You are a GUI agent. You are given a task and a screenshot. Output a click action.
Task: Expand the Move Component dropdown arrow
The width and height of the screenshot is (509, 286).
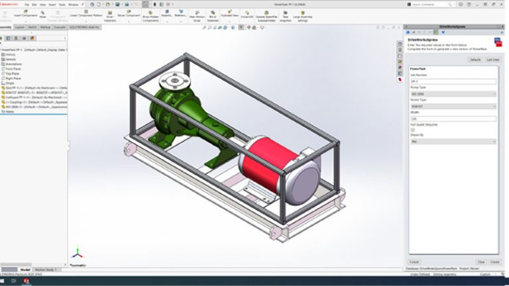point(129,21)
